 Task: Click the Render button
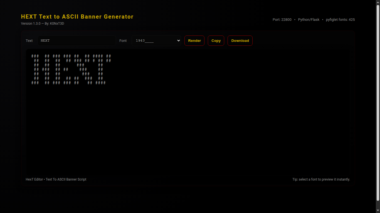(x=194, y=40)
